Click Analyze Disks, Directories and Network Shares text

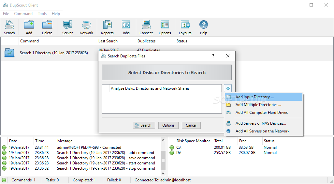(x=150, y=88)
